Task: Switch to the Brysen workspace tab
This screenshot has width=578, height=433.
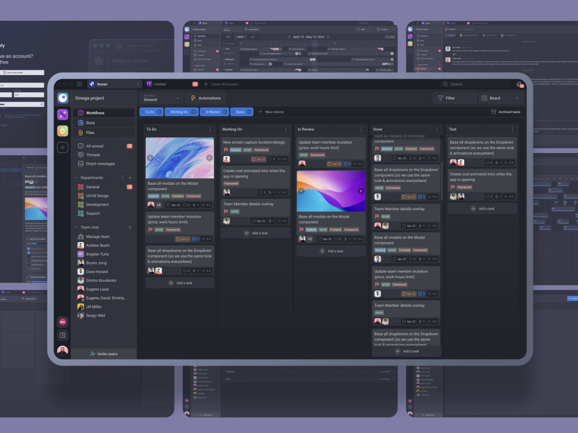Action: tap(114, 84)
